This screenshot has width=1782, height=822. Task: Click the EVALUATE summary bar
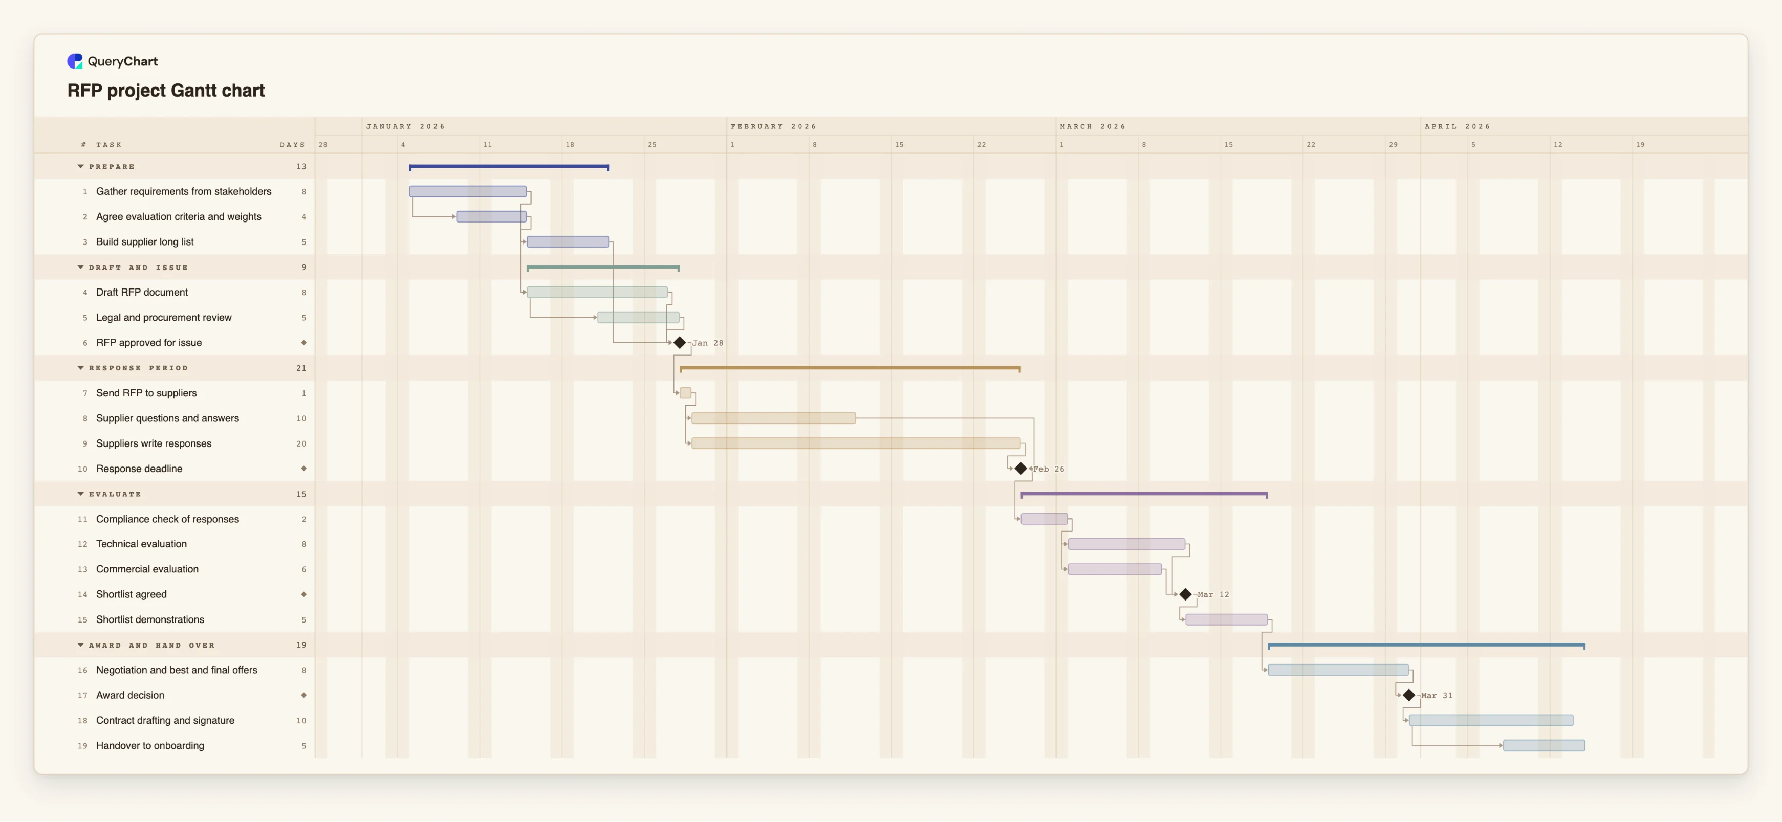click(x=1144, y=494)
